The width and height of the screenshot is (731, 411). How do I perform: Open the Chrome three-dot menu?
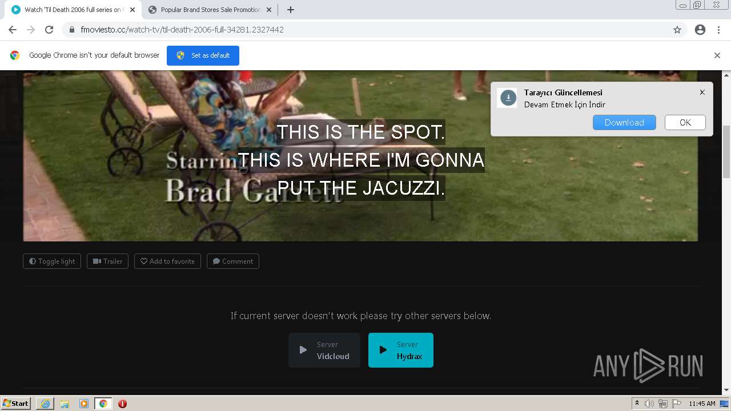(718, 30)
